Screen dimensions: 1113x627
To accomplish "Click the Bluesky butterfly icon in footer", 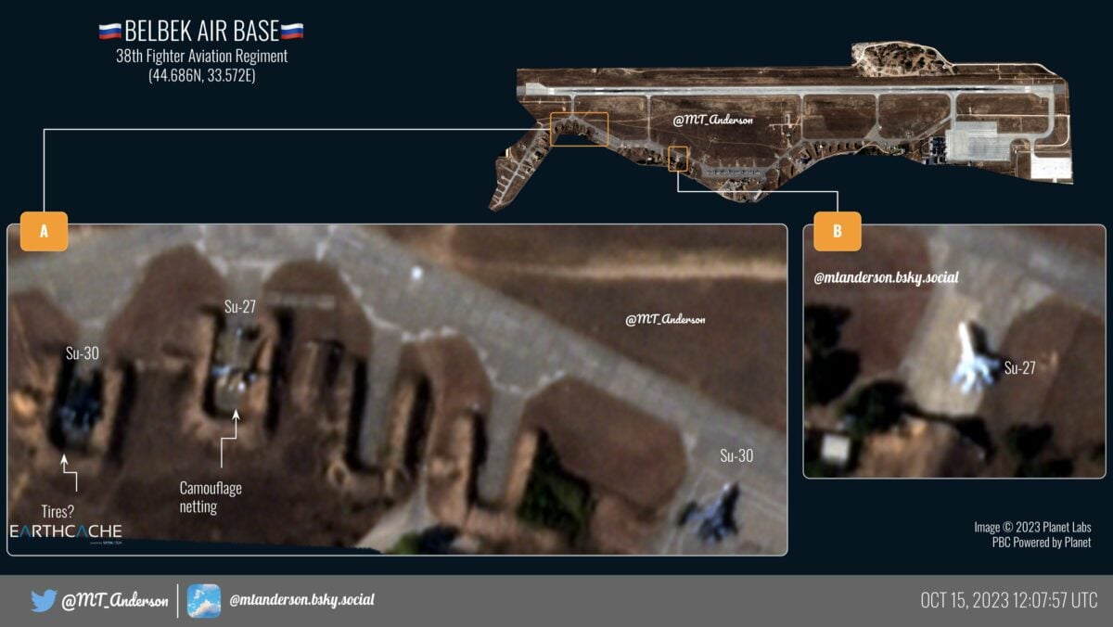I will coord(204,600).
